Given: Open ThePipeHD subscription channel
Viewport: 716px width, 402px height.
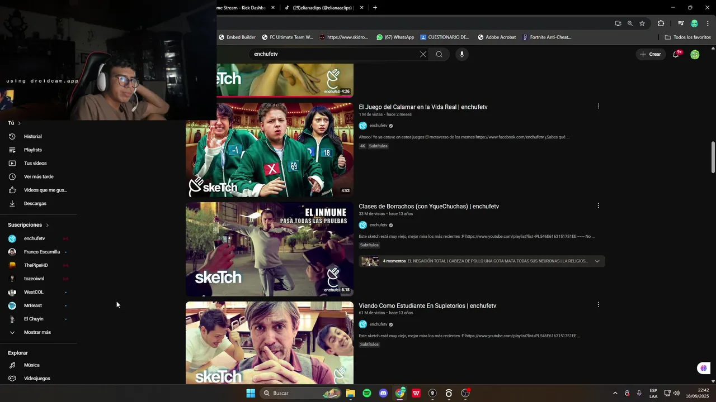Looking at the screenshot, I should 36,265.
